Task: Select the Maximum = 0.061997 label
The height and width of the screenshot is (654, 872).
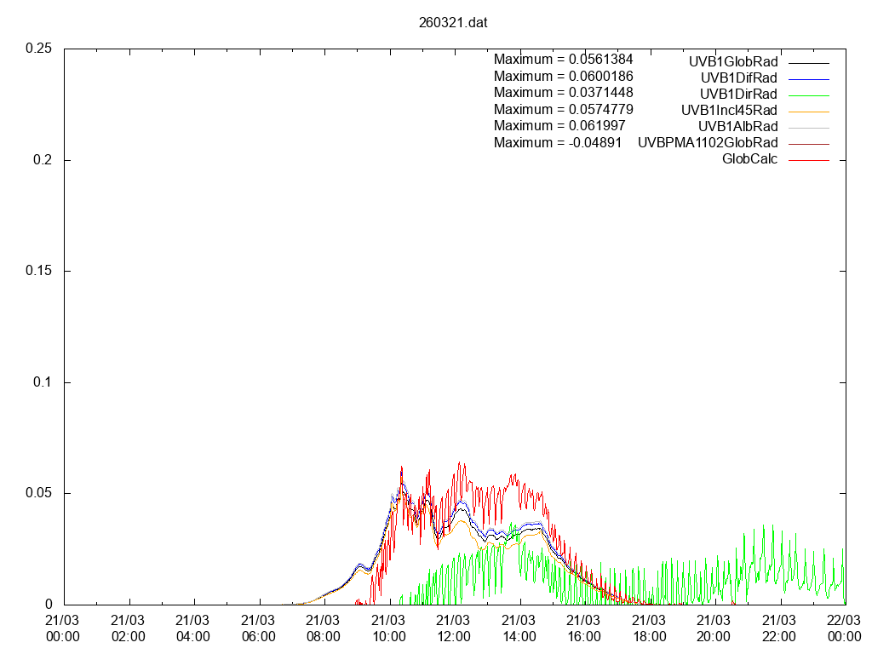Action: click(x=559, y=126)
